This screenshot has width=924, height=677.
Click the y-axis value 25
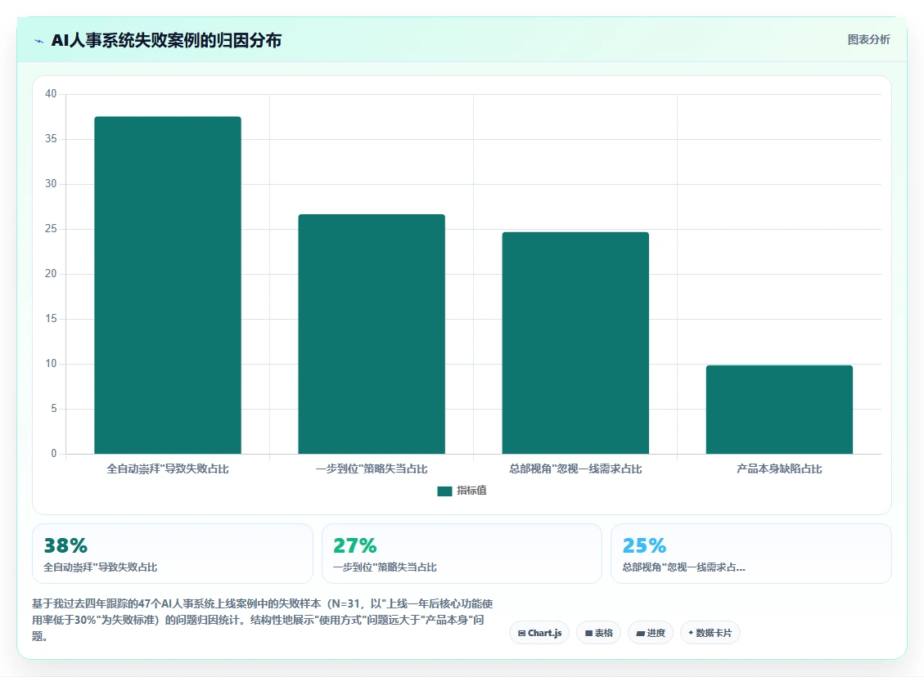tap(51, 228)
